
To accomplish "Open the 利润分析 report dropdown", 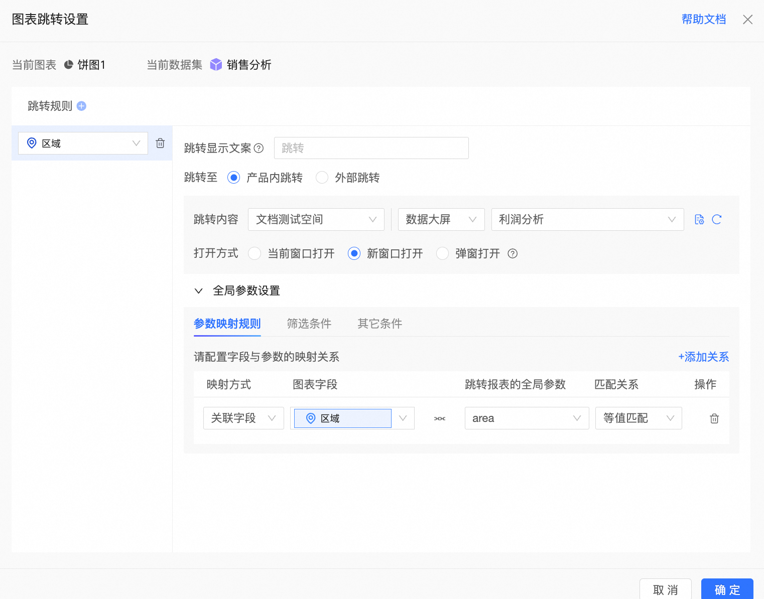I will (x=587, y=219).
